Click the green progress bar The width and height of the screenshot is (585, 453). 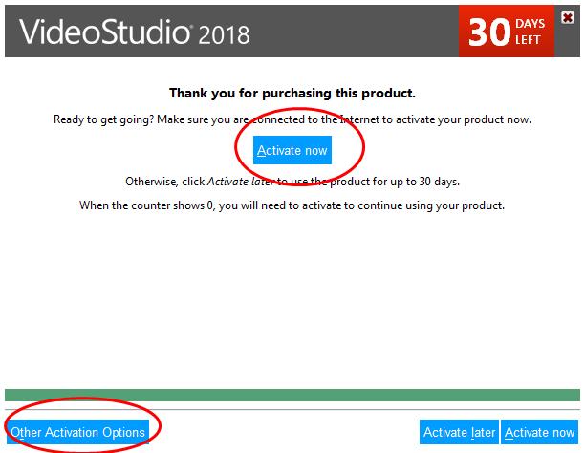point(292,395)
